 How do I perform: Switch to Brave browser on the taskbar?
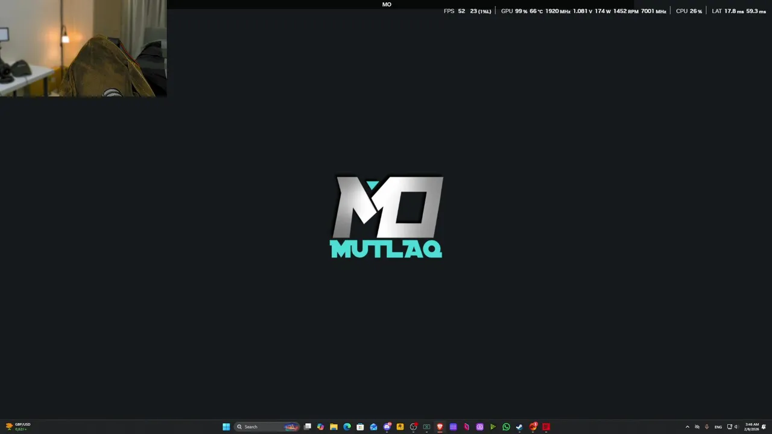click(440, 427)
